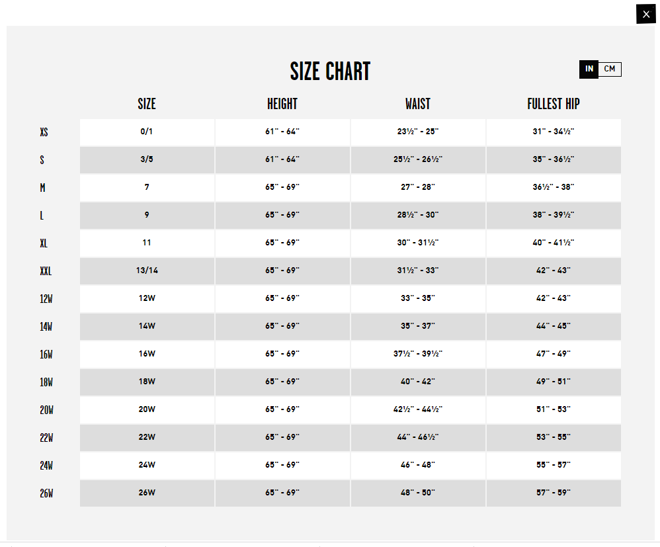Viewport: 660px width, 547px height.
Task: Click the SIZE CHART title
Action: click(330, 71)
